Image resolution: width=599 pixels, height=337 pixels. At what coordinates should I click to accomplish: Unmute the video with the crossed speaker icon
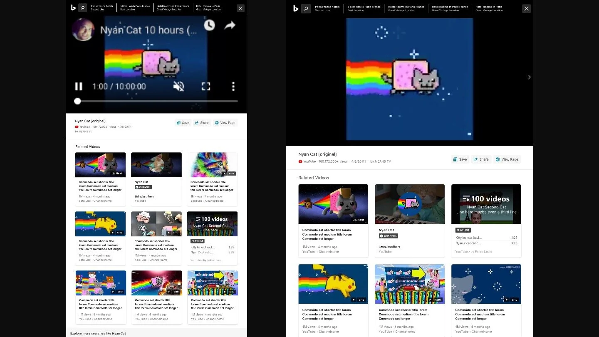(x=178, y=87)
